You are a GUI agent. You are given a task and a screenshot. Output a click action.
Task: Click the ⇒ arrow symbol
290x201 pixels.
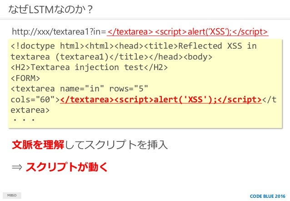pos(17,167)
